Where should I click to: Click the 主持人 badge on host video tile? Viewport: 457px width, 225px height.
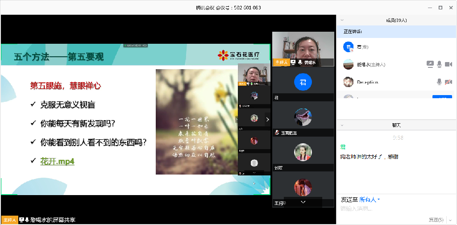coord(281,62)
